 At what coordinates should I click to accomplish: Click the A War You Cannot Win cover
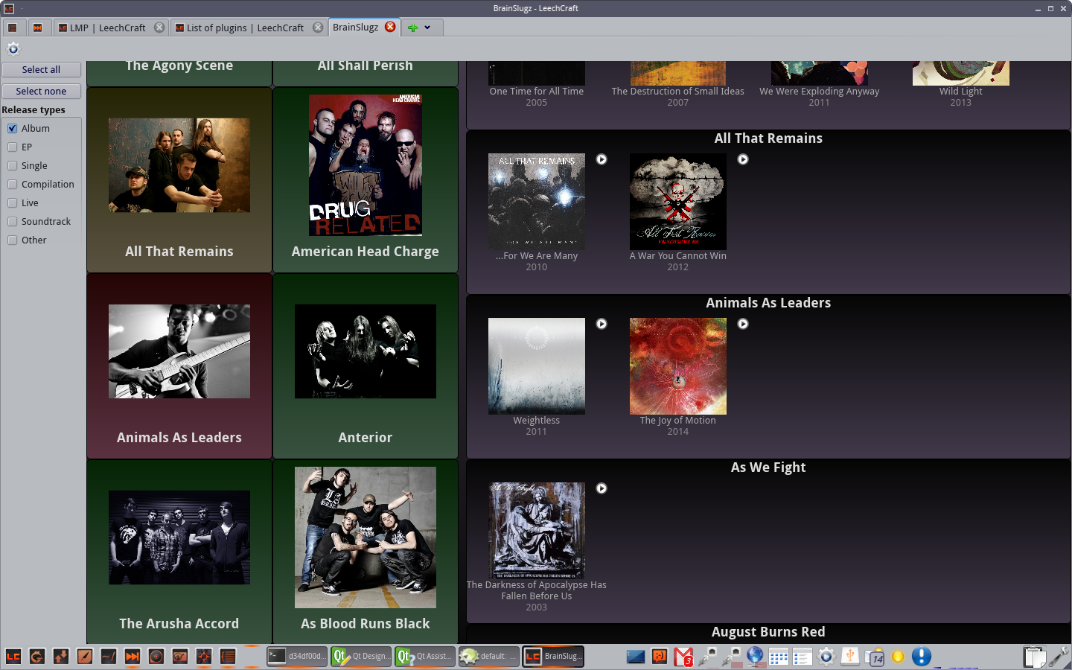coord(678,202)
